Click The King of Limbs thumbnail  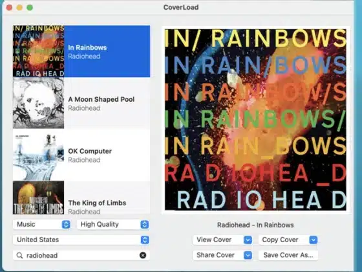(38, 198)
